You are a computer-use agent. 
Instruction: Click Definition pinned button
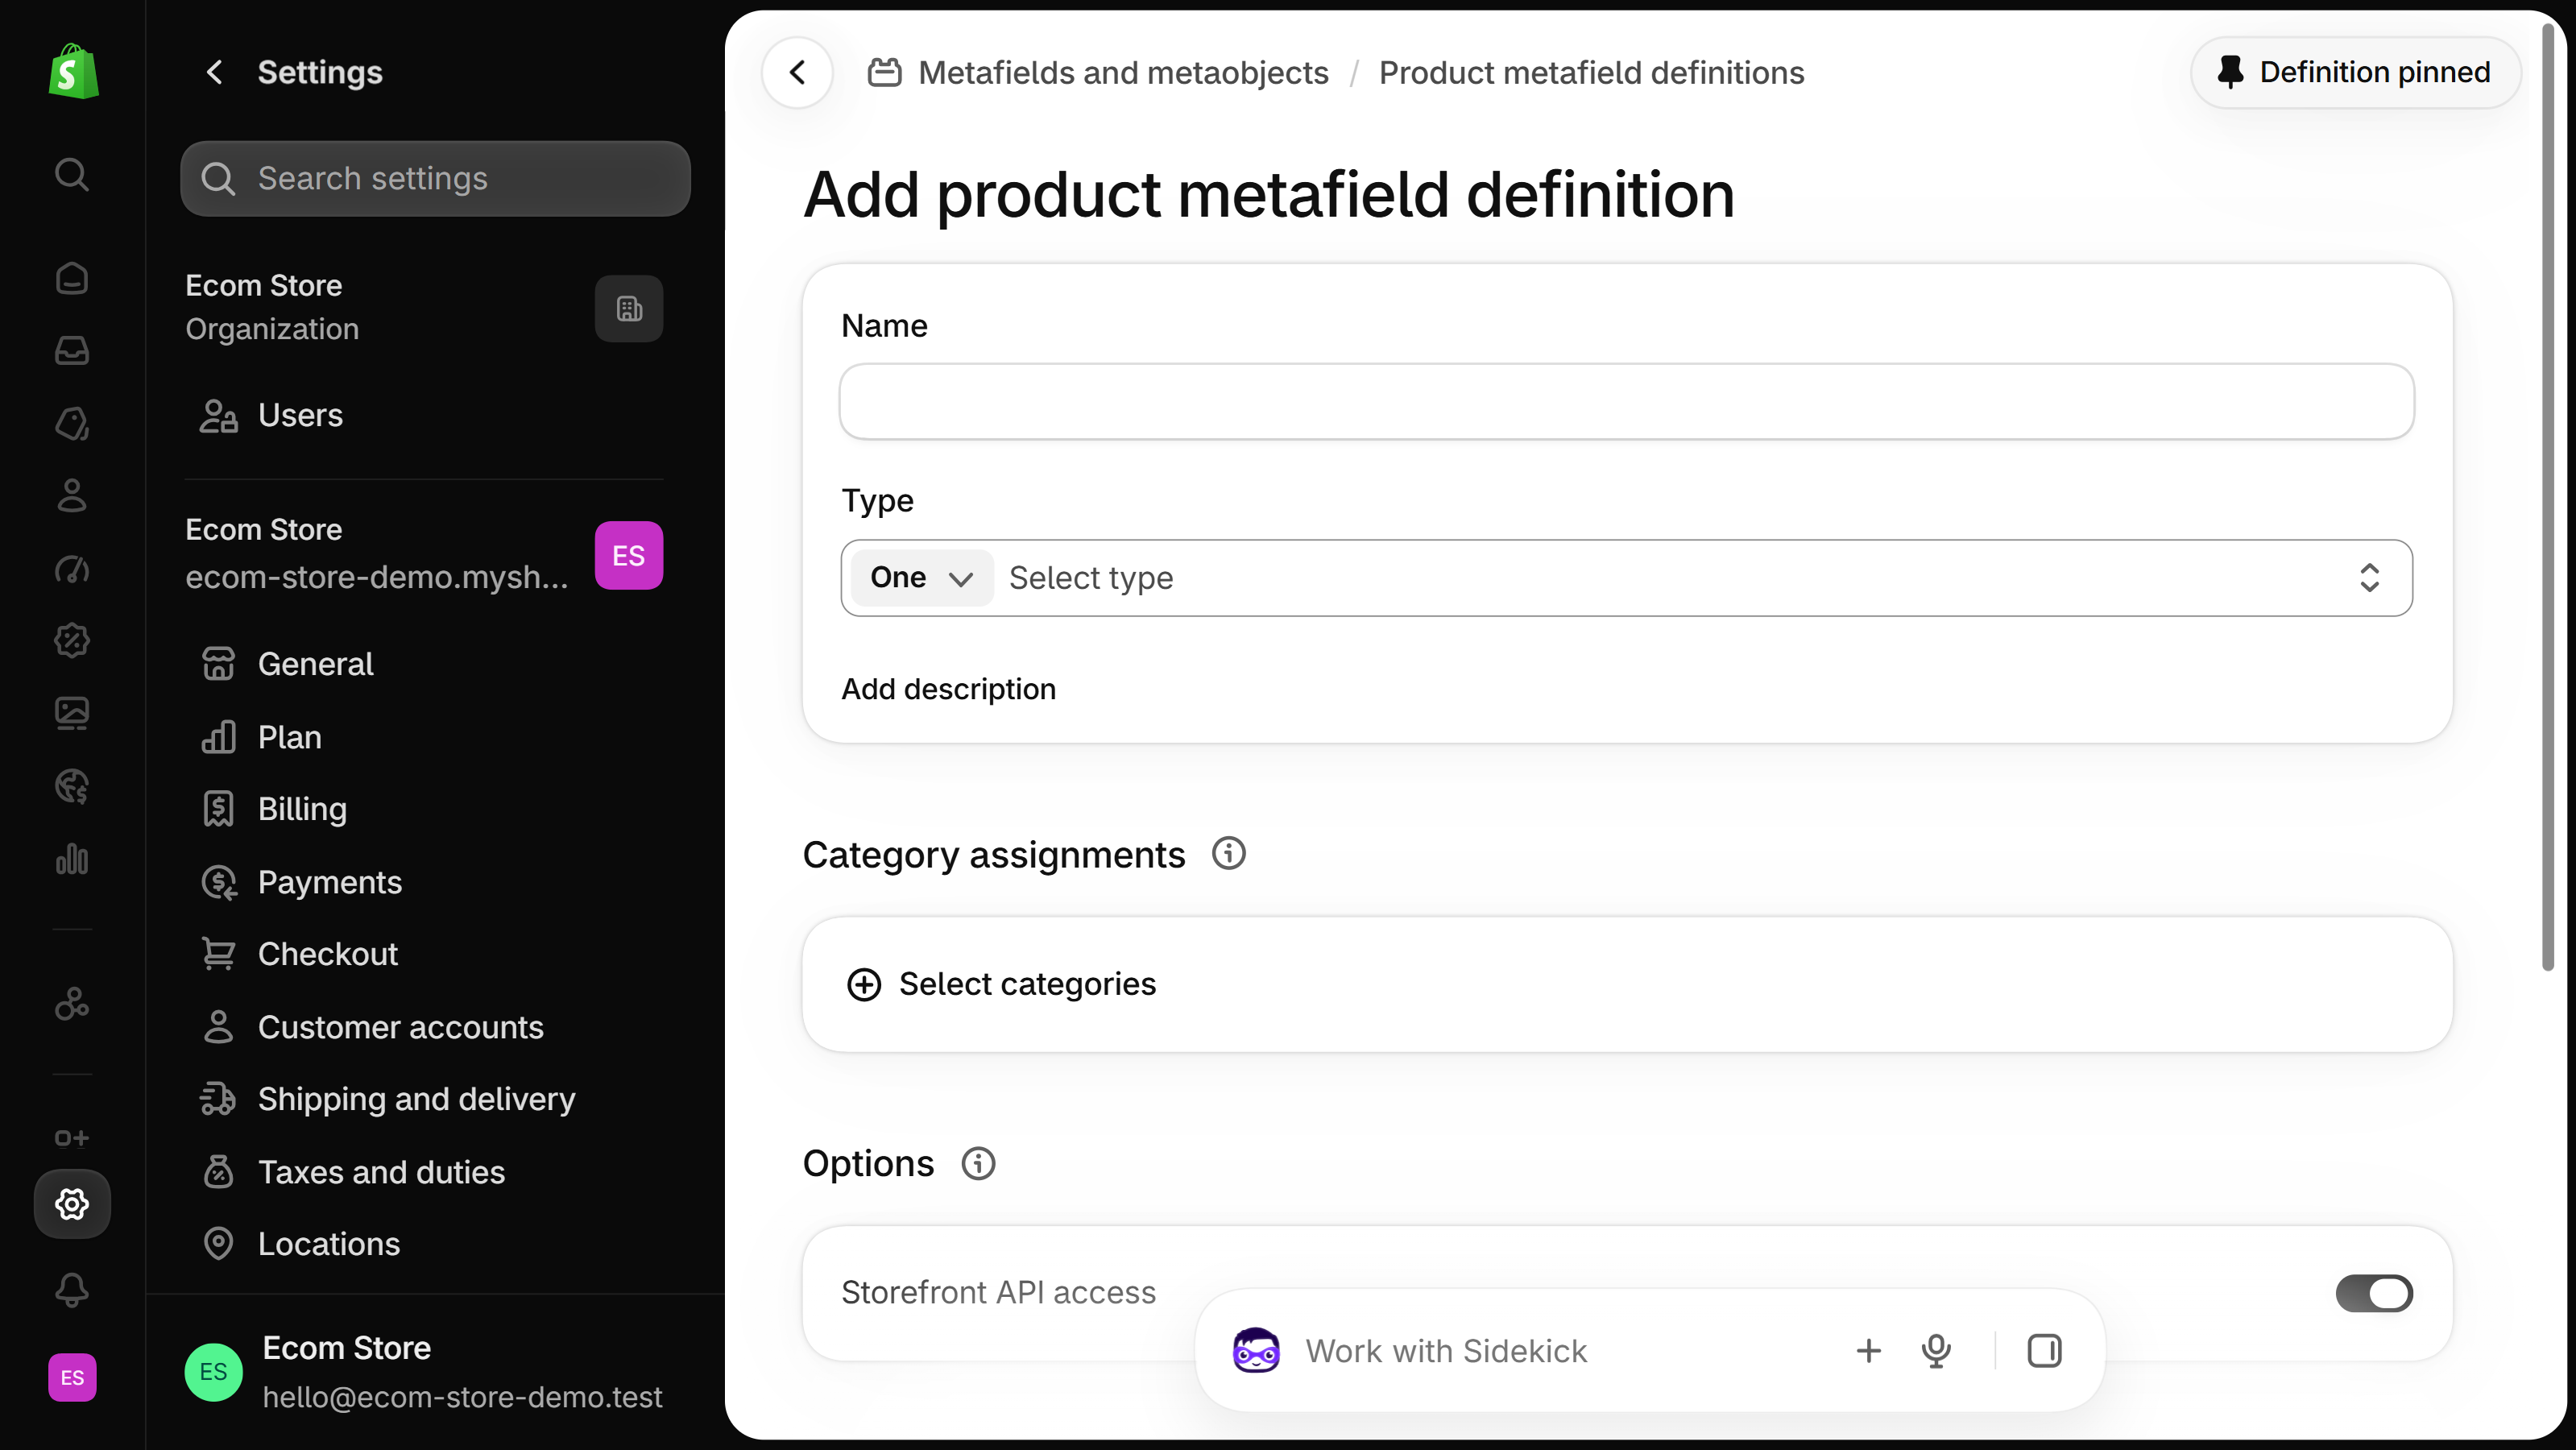[x=2355, y=72]
